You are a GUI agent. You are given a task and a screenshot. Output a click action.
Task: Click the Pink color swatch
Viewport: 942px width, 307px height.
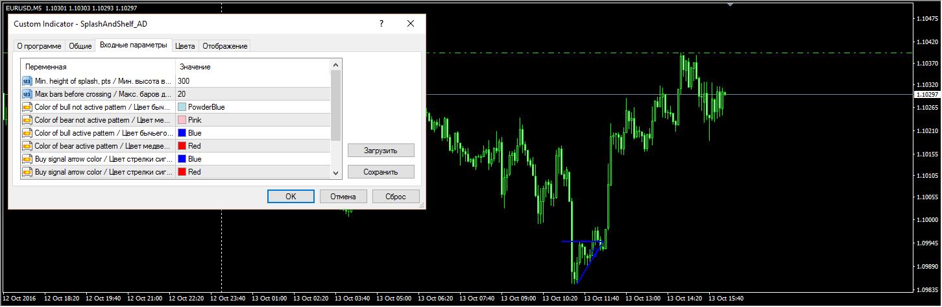pyautogui.click(x=182, y=120)
